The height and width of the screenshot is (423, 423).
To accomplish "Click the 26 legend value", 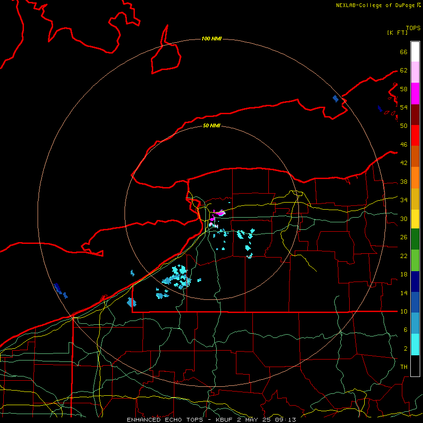I will tap(404, 237).
